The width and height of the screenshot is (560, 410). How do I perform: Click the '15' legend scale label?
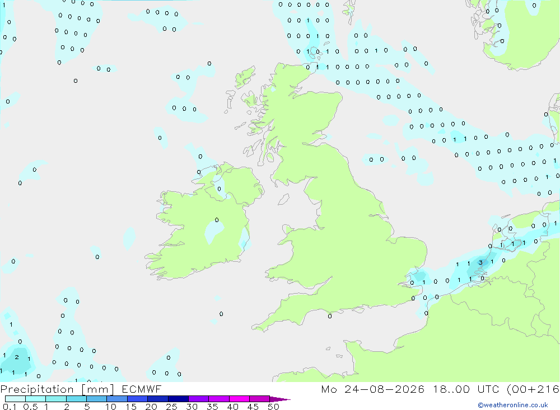click(131, 407)
